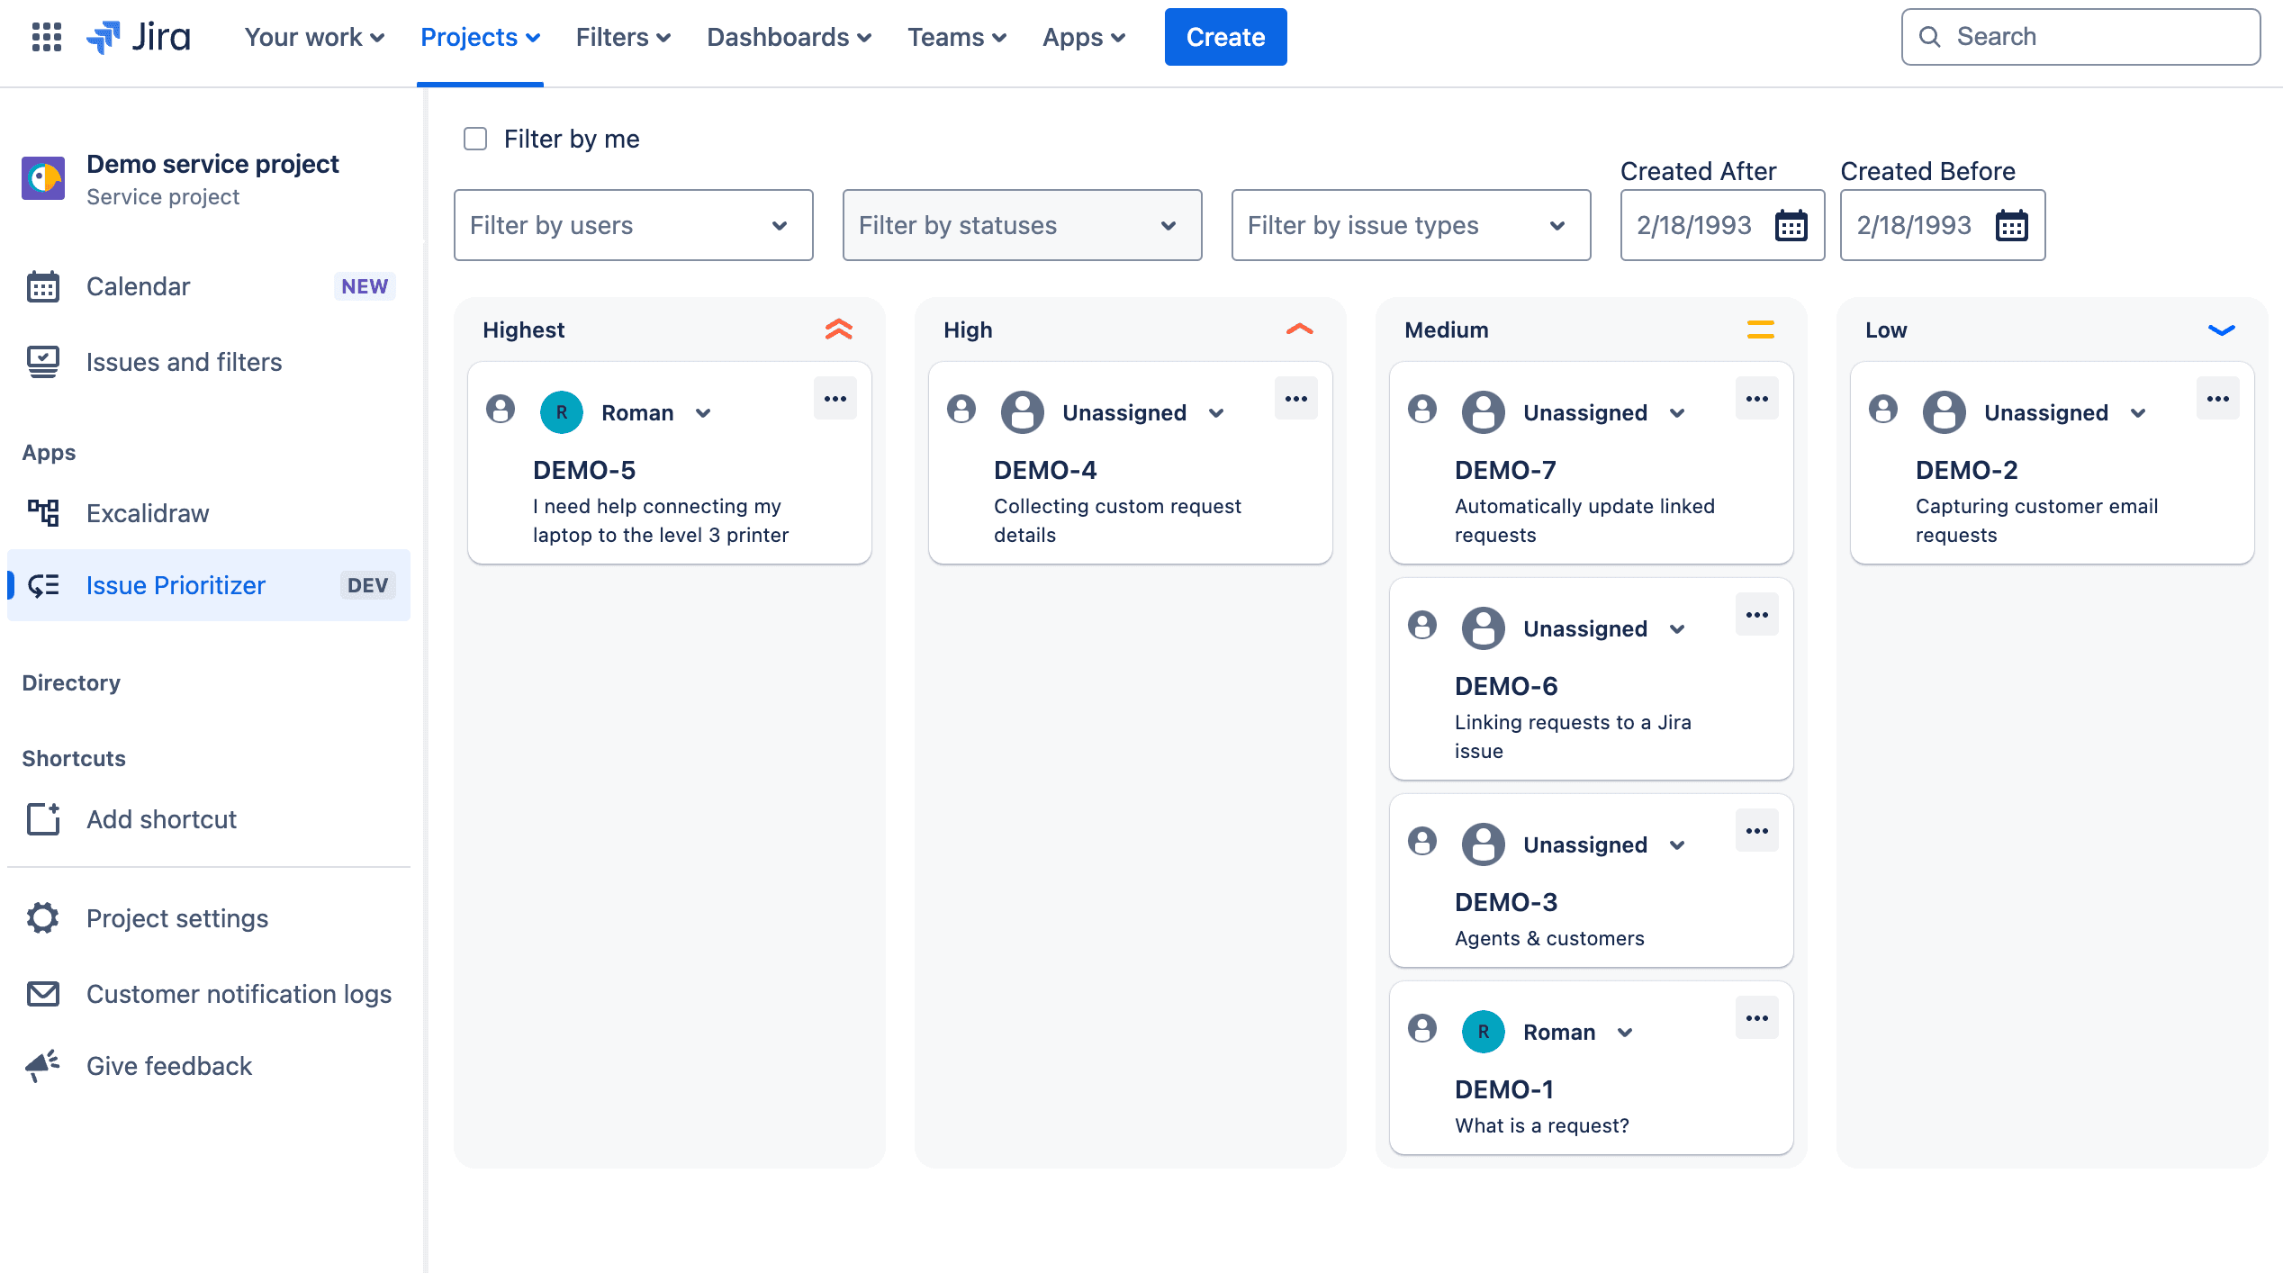Open more actions menu on DEMO-7
The width and height of the screenshot is (2283, 1273).
1757,399
